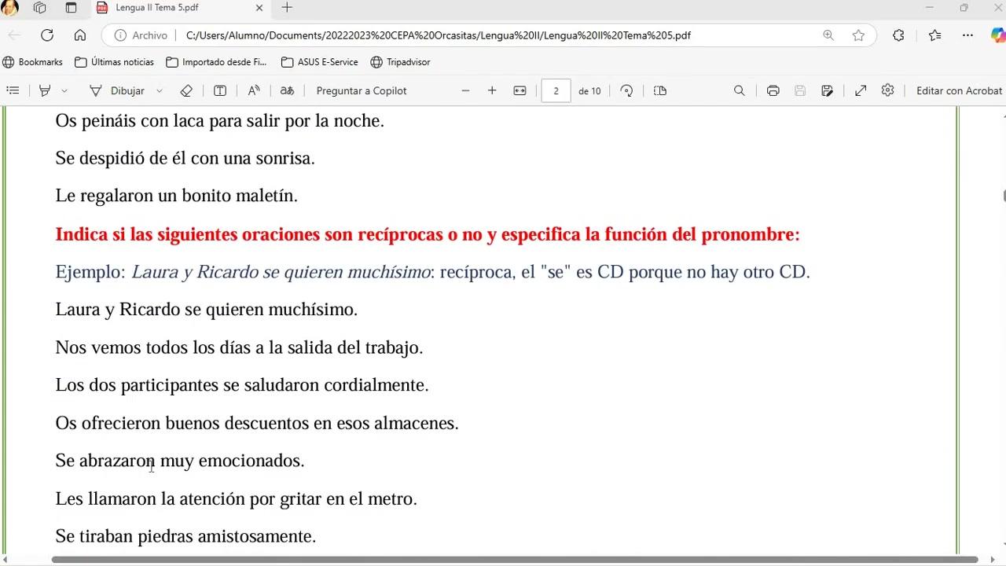
Task: Open a new browser tab
Action: pyautogui.click(x=287, y=8)
